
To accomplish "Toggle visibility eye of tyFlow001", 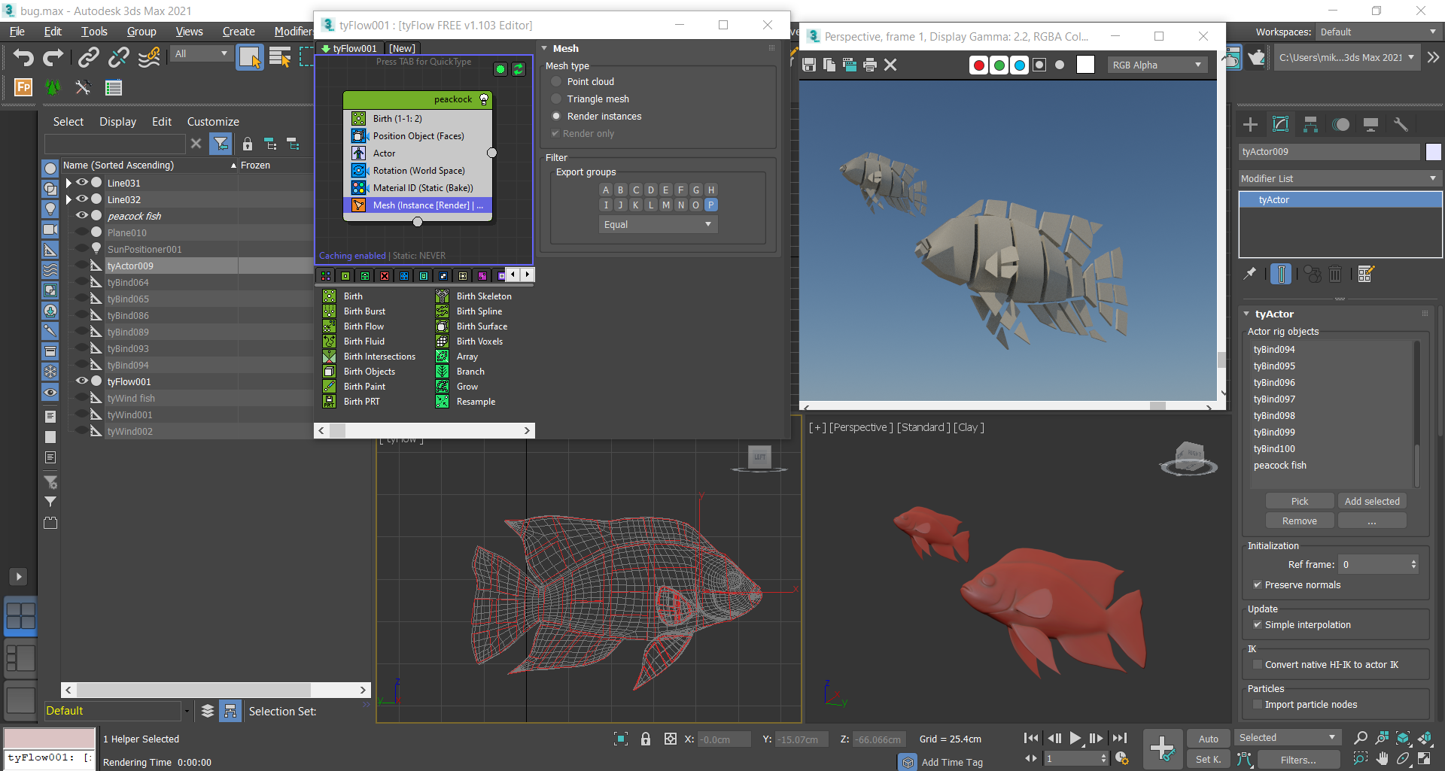I will click(x=82, y=381).
